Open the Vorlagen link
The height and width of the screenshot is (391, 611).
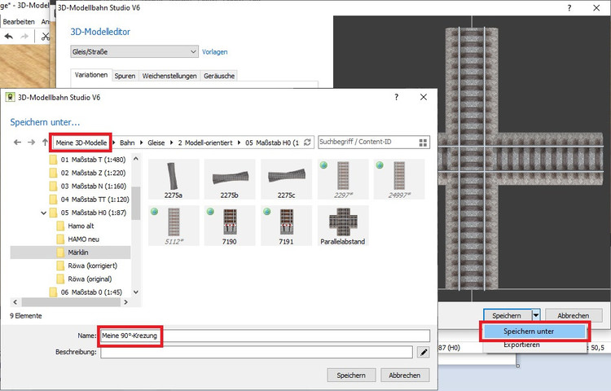click(215, 52)
